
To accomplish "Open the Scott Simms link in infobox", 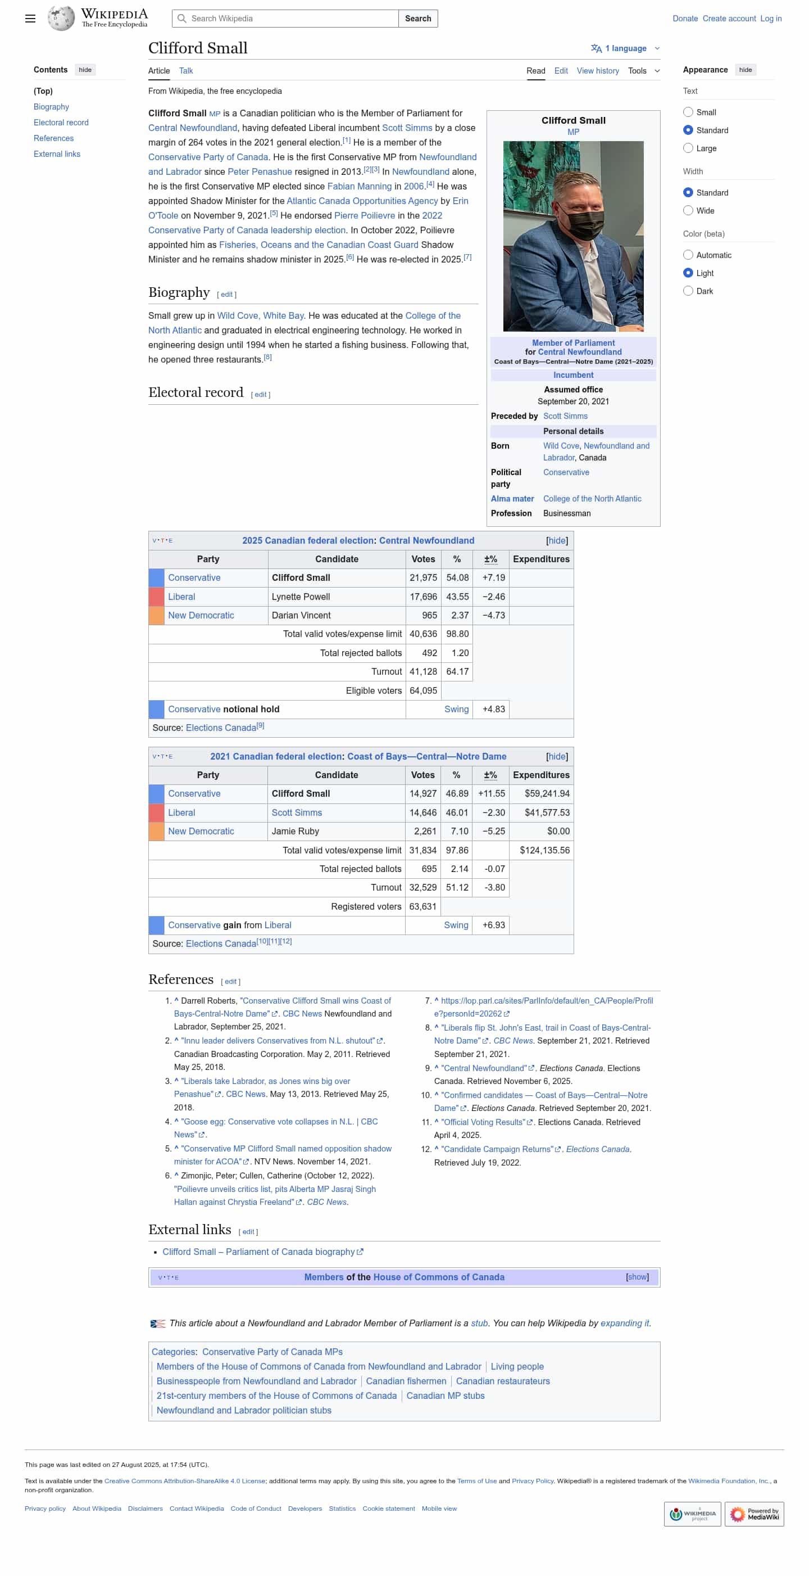I will 565,416.
